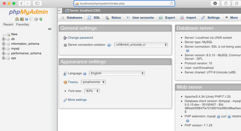Select information_schema in the tree
The height and width of the screenshot is (131, 241).
(25, 44)
